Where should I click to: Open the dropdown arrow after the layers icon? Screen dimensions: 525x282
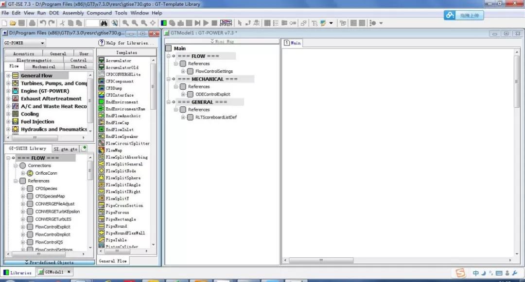(331, 23)
